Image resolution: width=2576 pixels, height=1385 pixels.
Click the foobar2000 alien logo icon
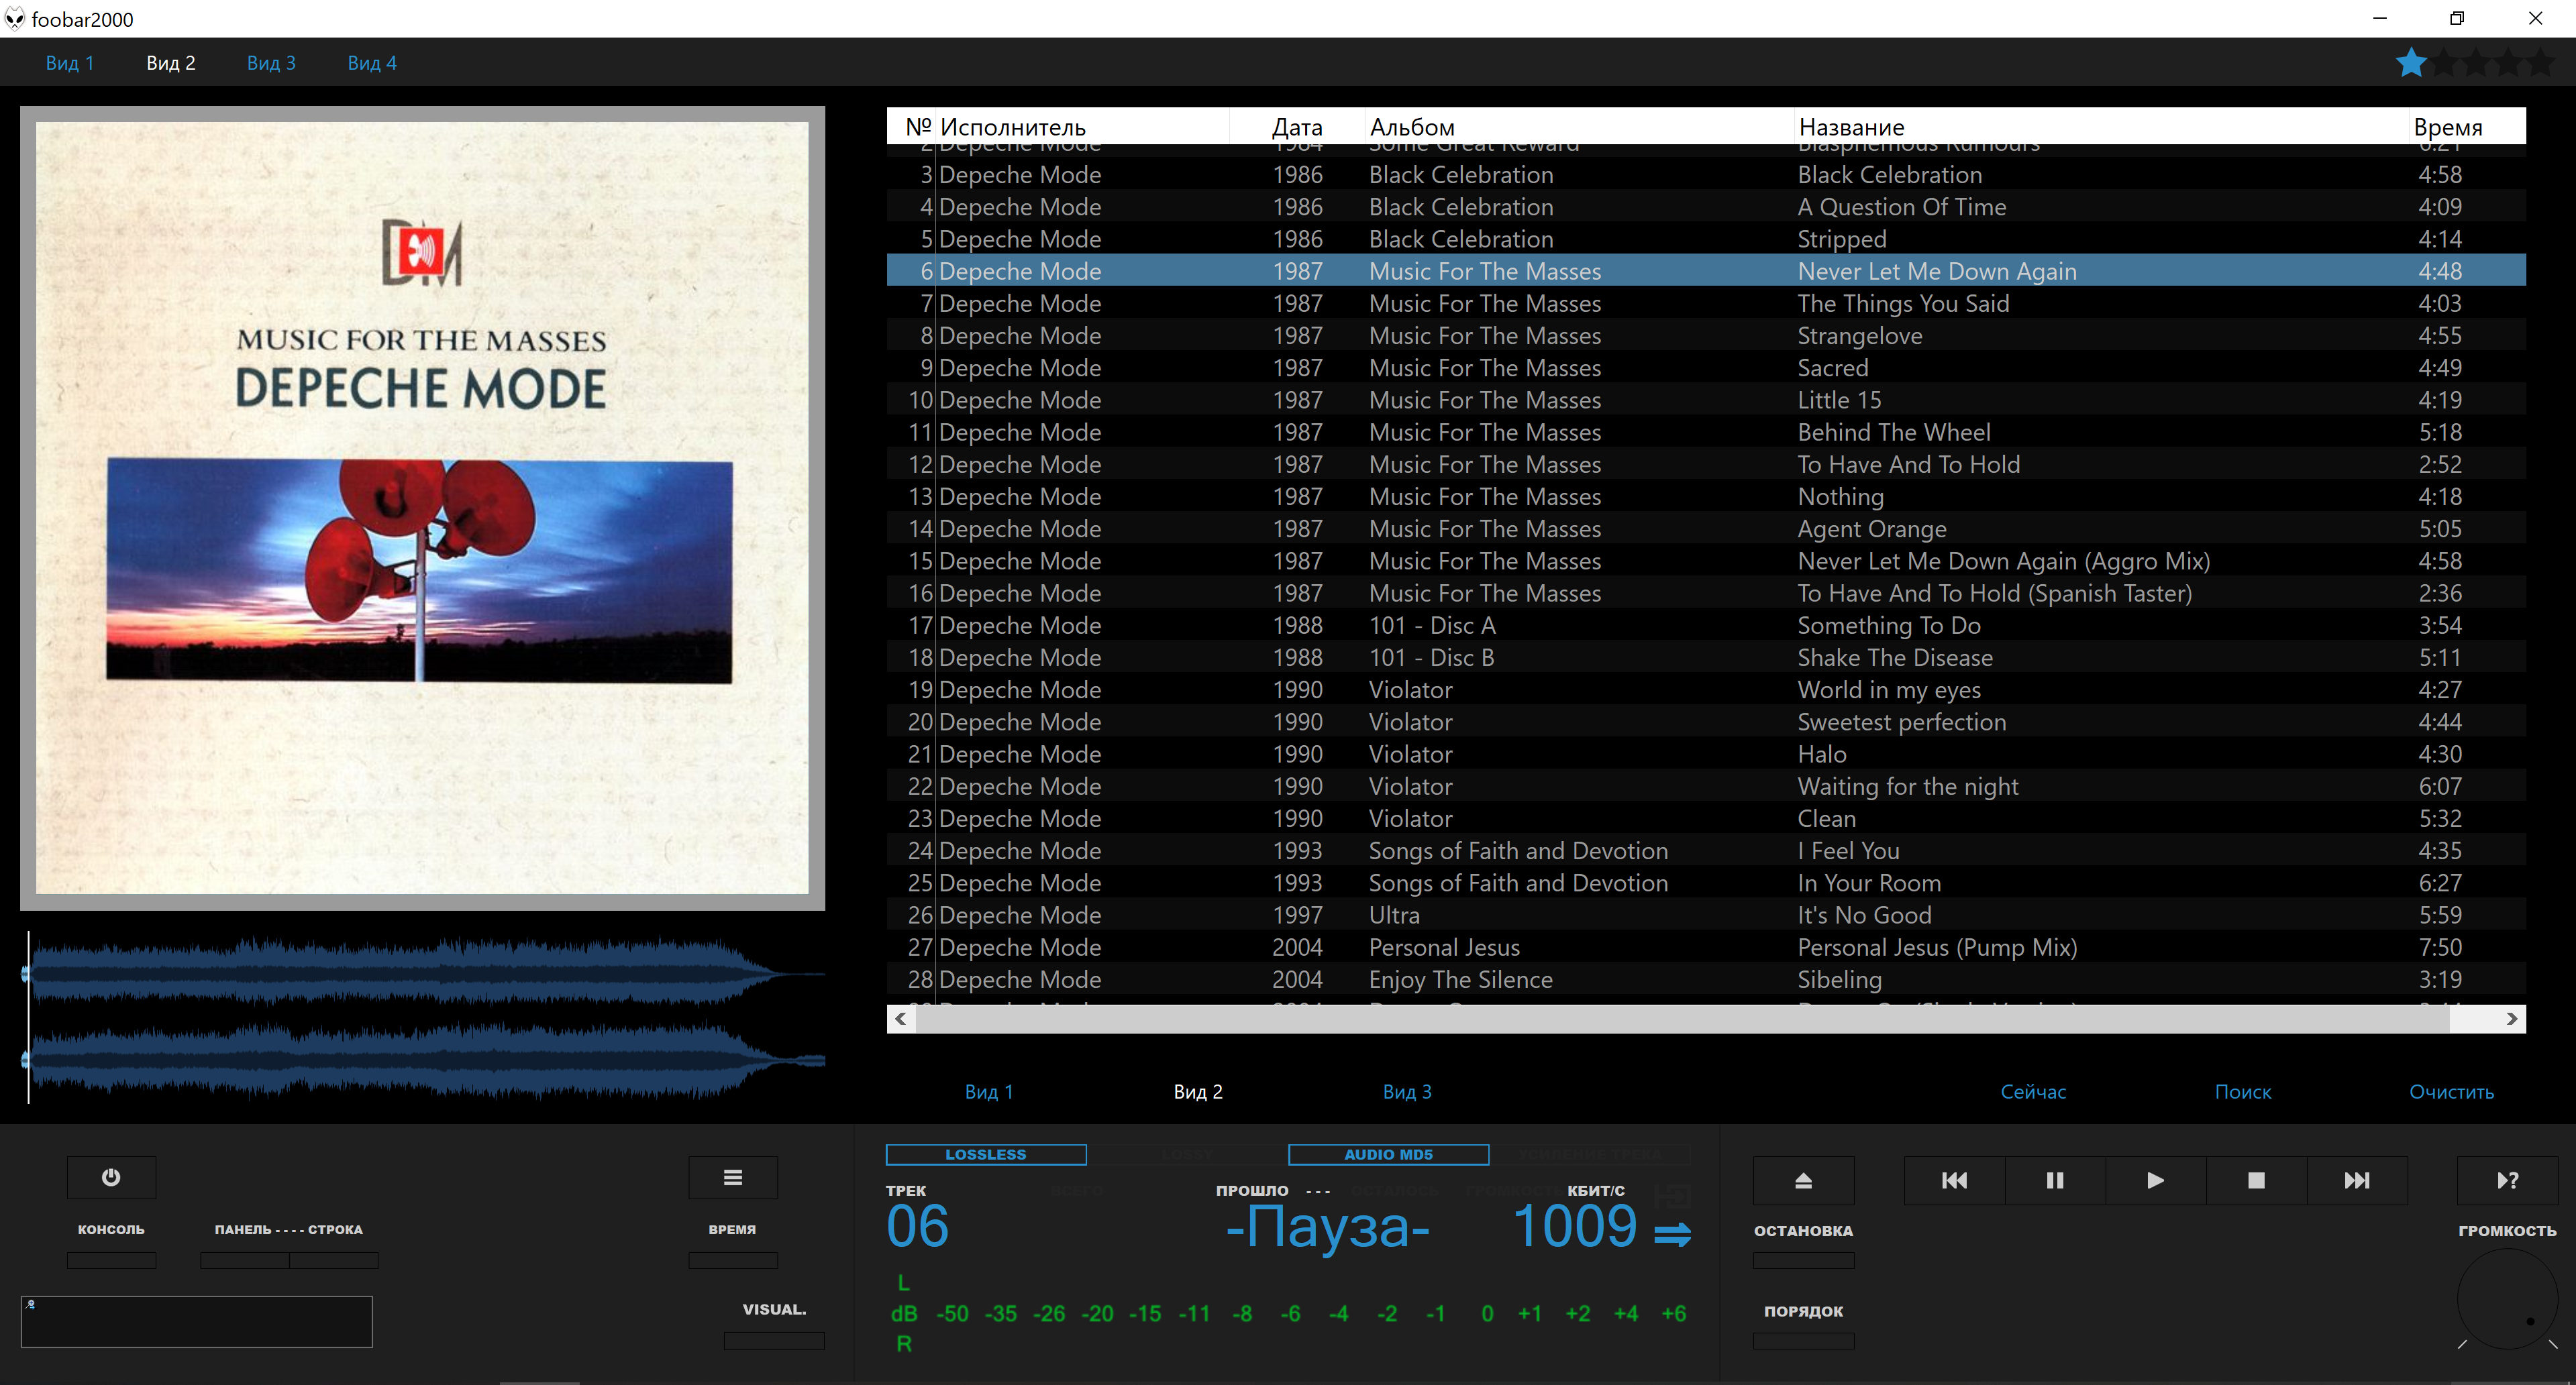point(14,19)
